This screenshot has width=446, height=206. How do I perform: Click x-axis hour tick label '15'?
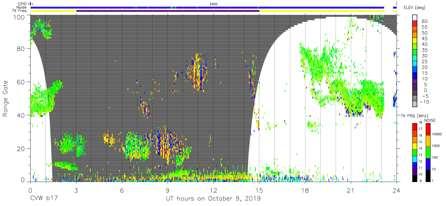pyautogui.click(x=259, y=190)
